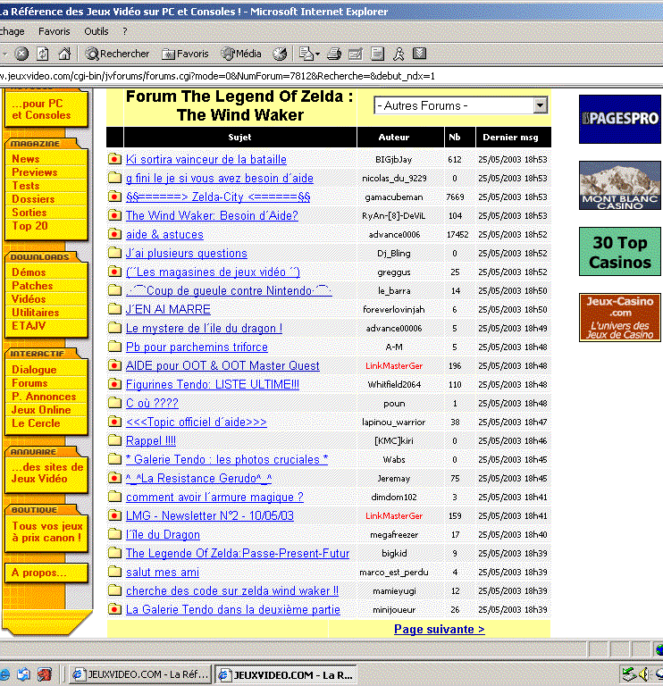The height and width of the screenshot is (686, 663).
Task: Open topic The Wind Waker: Besoin d'Aide?
Action: click(x=212, y=215)
